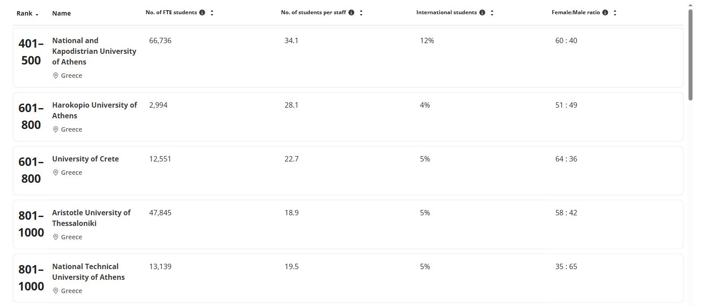Screen dimensions: 701x306
Task: Sort by No. of FTE students arrows
Action: [212, 13]
